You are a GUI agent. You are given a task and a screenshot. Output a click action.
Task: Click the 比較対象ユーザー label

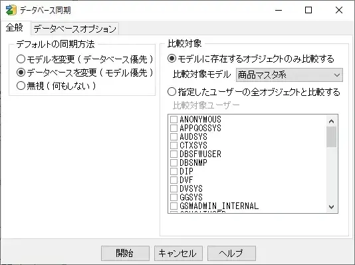click(206, 105)
